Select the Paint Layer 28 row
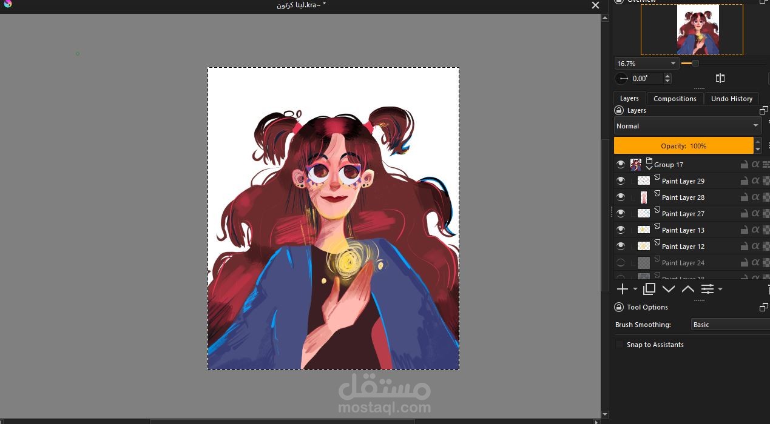The height and width of the screenshot is (424, 770). point(692,197)
